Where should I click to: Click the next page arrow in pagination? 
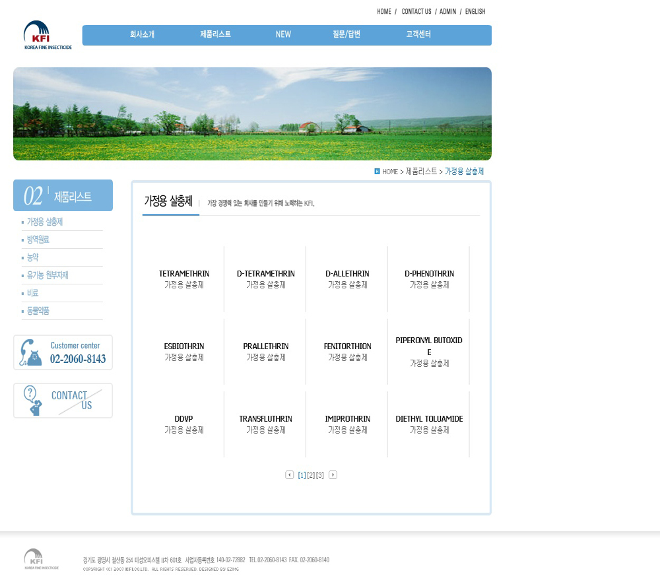pyautogui.click(x=333, y=474)
